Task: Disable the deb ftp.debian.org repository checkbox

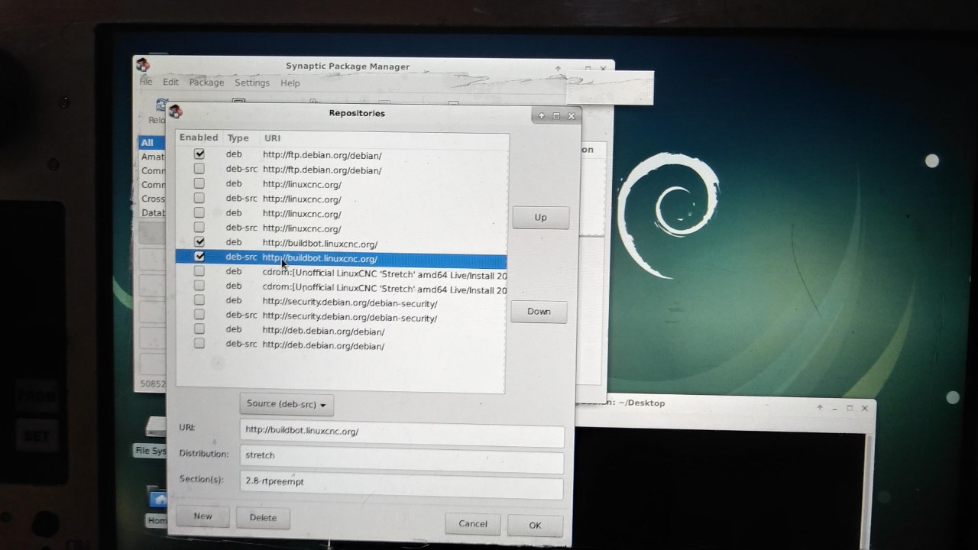Action: pyautogui.click(x=199, y=154)
